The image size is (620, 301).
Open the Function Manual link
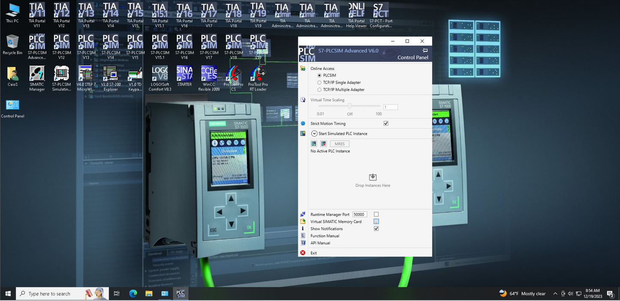point(325,236)
